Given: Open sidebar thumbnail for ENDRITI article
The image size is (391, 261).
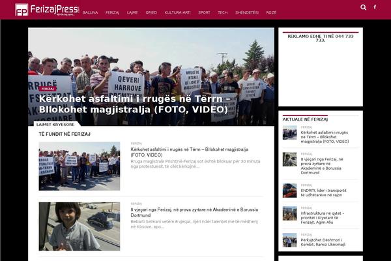Looking at the screenshot, I should [290, 191].
